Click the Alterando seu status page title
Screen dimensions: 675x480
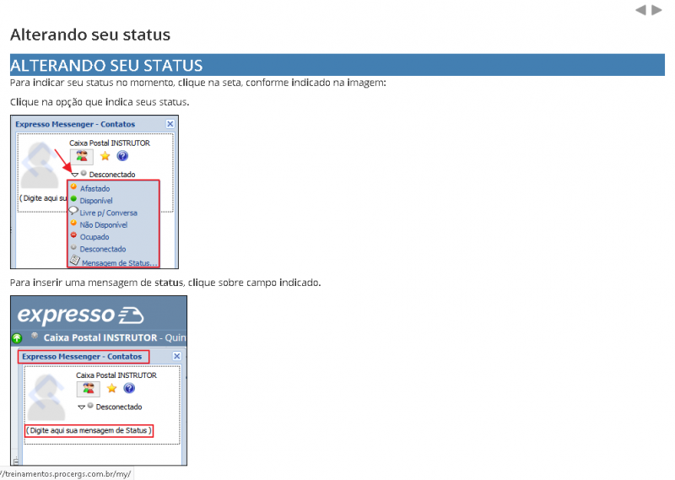90,35
